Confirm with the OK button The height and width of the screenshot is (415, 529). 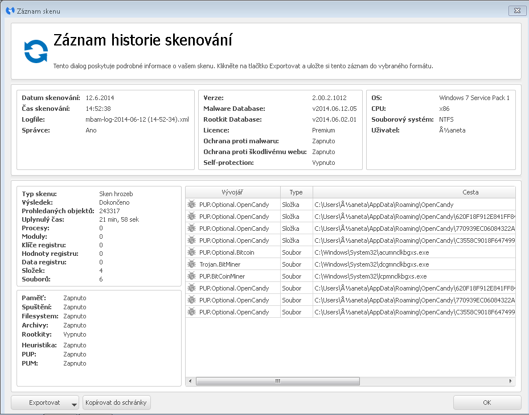point(487,402)
